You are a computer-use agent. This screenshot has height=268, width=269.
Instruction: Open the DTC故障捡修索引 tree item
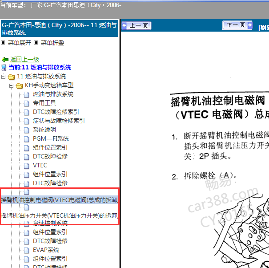(x=56, y=112)
